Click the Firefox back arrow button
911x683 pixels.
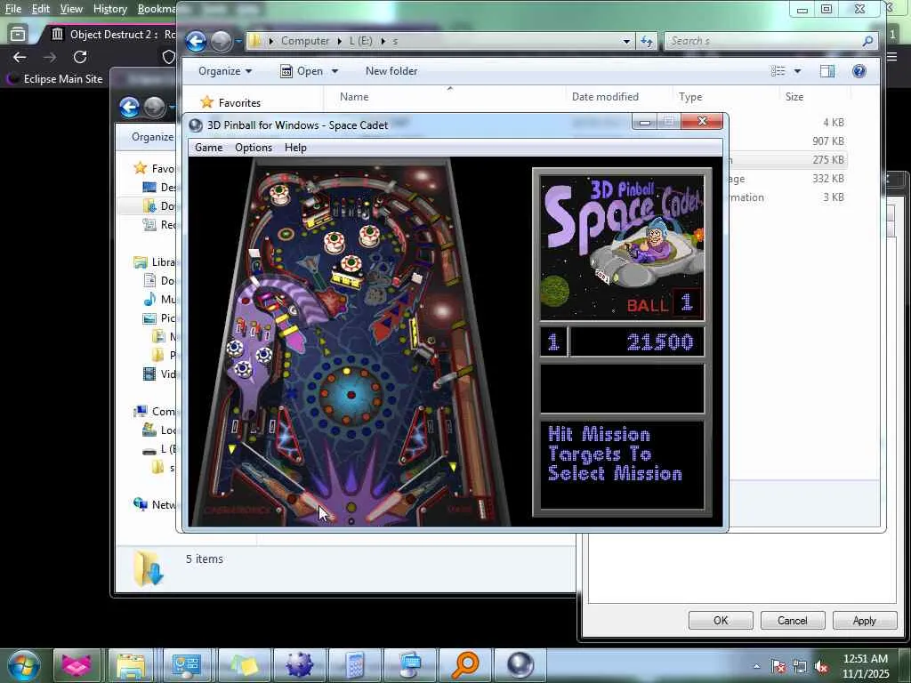pyautogui.click(x=20, y=57)
